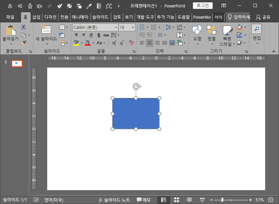The image size is (279, 204).
Task: Open the File tab
Action: 10,17
